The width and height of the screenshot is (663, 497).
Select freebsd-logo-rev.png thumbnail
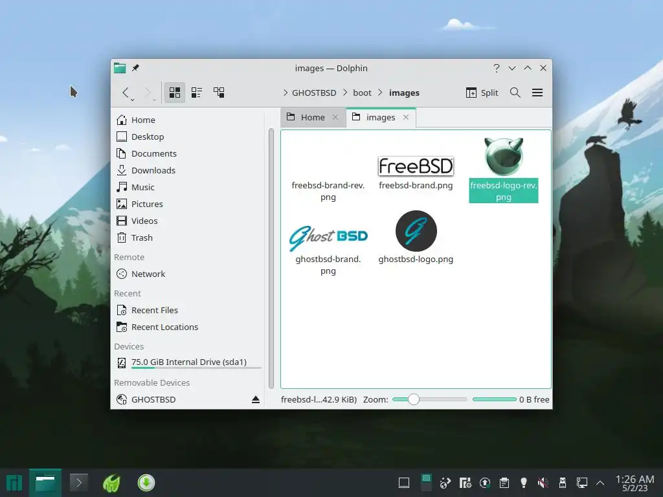(x=503, y=157)
